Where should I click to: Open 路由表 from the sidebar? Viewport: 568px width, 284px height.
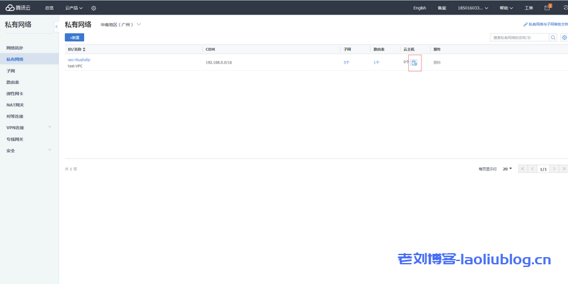(x=13, y=82)
